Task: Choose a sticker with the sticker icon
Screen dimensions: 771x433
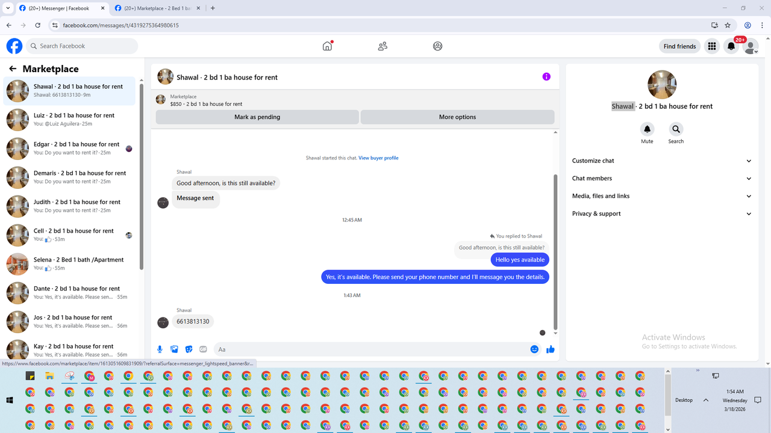Action: point(189,349)
